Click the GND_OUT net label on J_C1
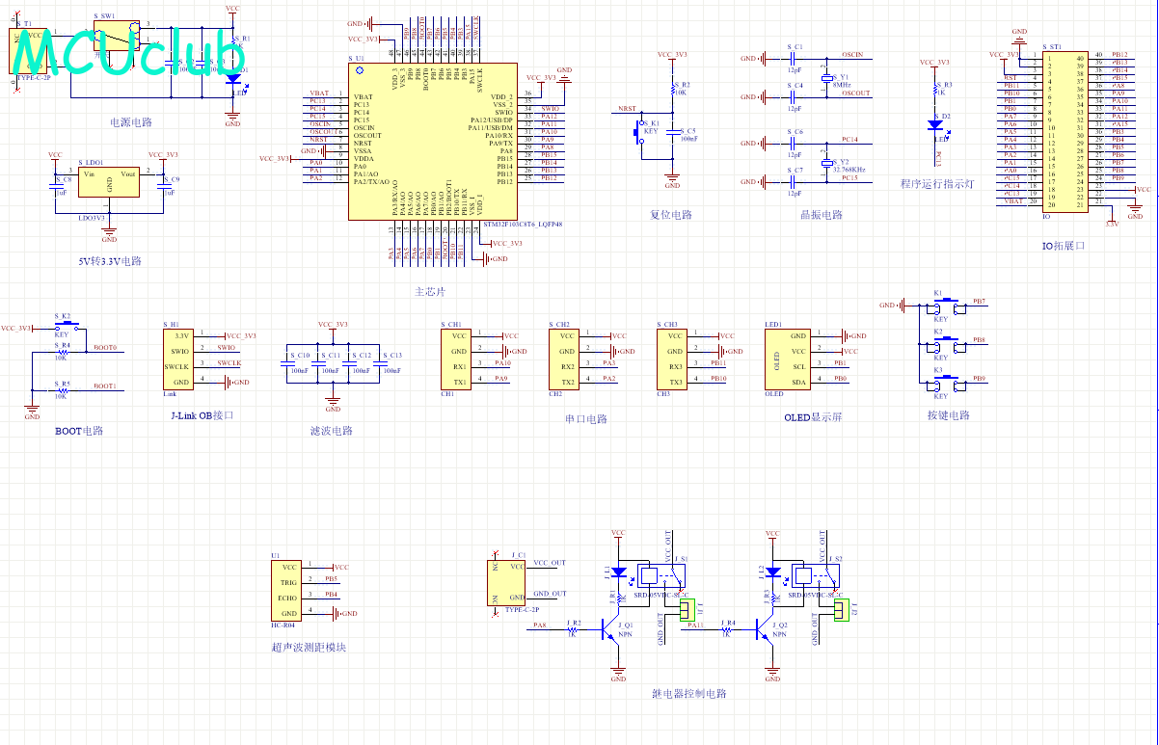This screenshot has height=745, width=1159. pos(550,594)
